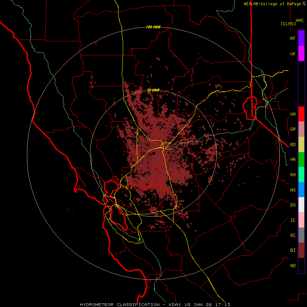Click the DS white legend swatch
This screenshot has width=307, height=307.
(301, 205)
